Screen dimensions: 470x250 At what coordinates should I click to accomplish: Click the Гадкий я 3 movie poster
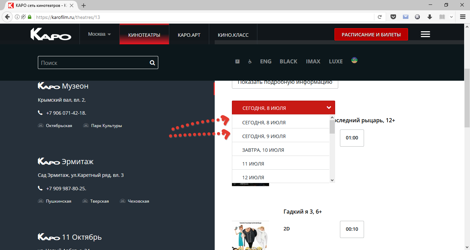[250, 235]
